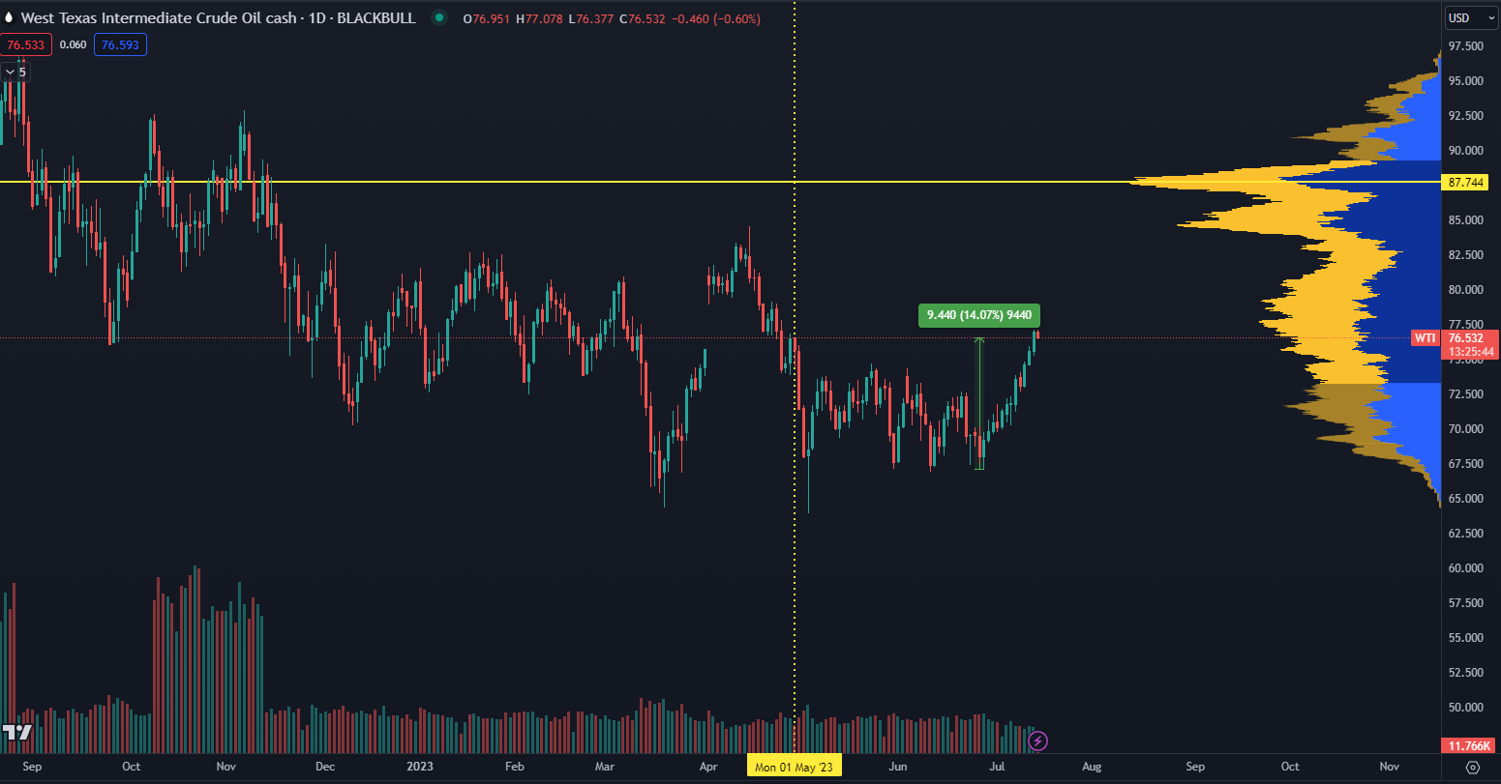Click the purple lightning bolt icon
Screen dimensions: 1501x784
pos(1037,741)
